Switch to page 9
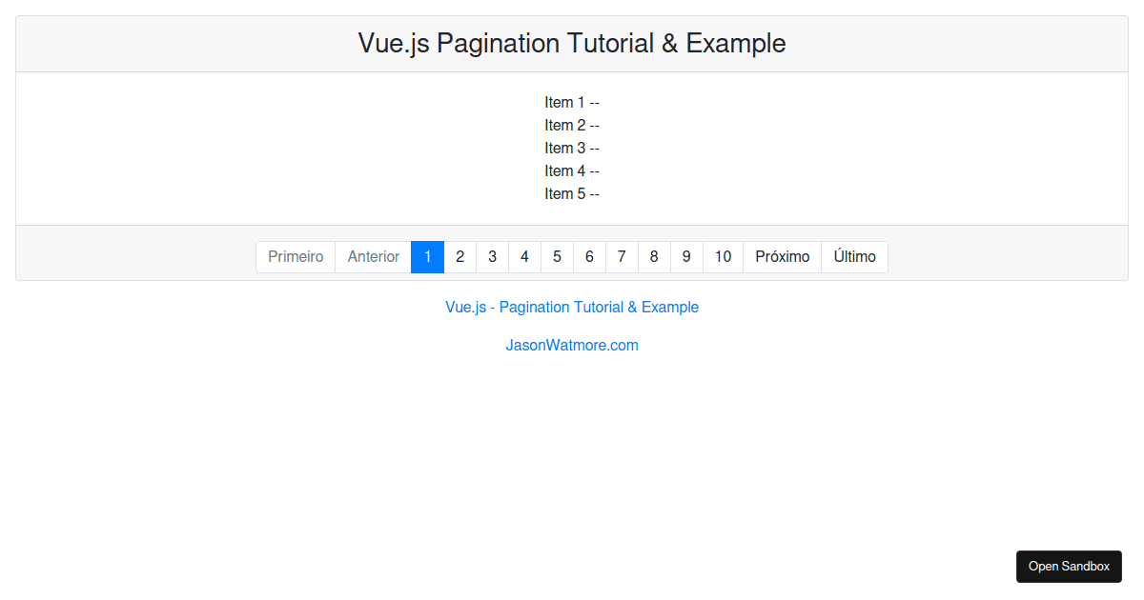Image resolution: width=1144 pixels, height=600 pixels. [x=686, y=256]
